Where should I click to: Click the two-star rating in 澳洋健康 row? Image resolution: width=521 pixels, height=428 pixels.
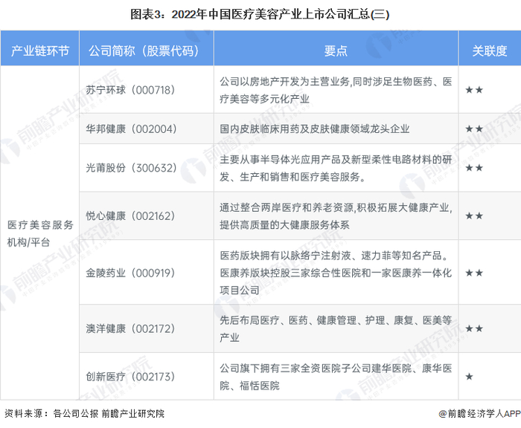point(474,328)
